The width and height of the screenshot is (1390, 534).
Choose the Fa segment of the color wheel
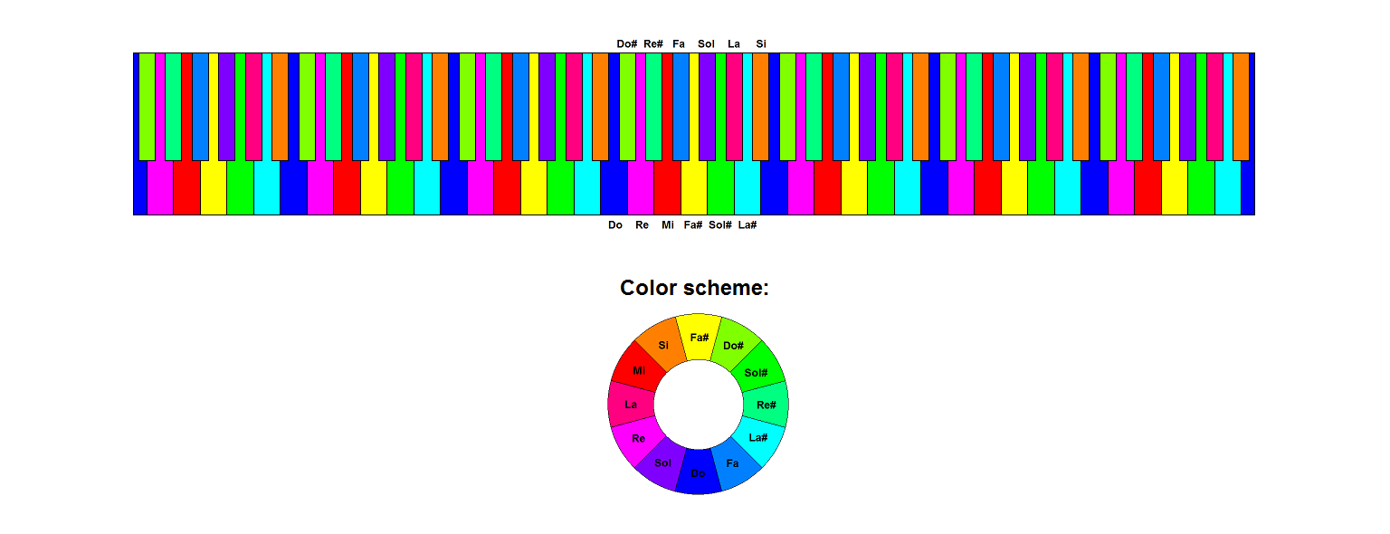(x=734, y=463)
